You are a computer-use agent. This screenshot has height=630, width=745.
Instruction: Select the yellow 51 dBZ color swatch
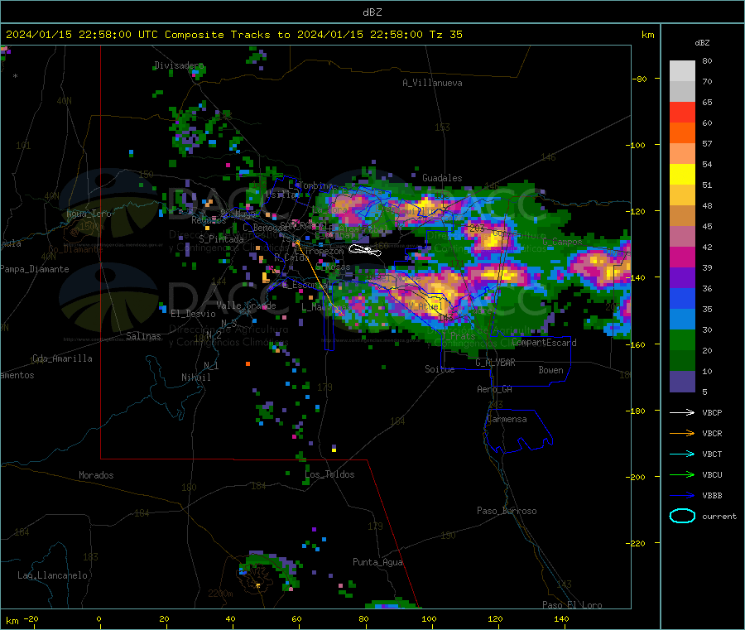coord(682,175)
